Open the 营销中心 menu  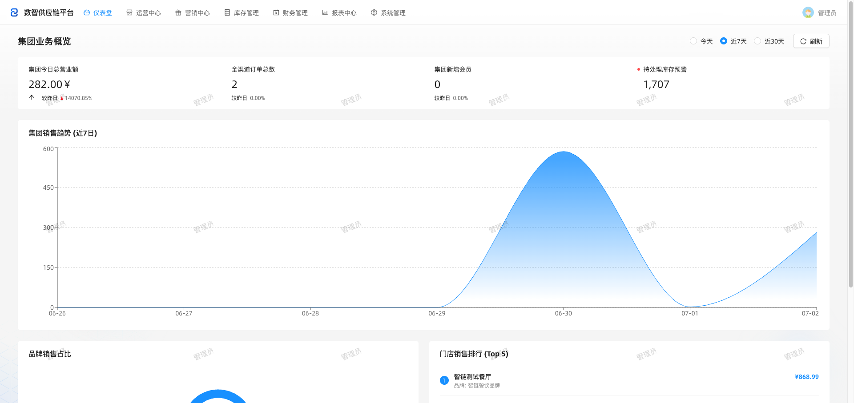(x=193, y=13)
